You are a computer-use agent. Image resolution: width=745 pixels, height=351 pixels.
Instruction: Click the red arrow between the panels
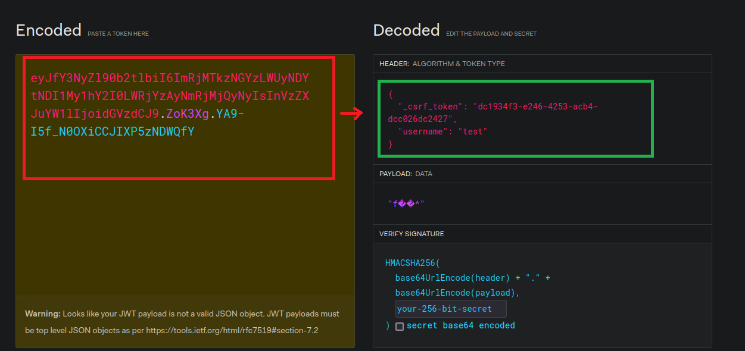(x=351, y=114)
